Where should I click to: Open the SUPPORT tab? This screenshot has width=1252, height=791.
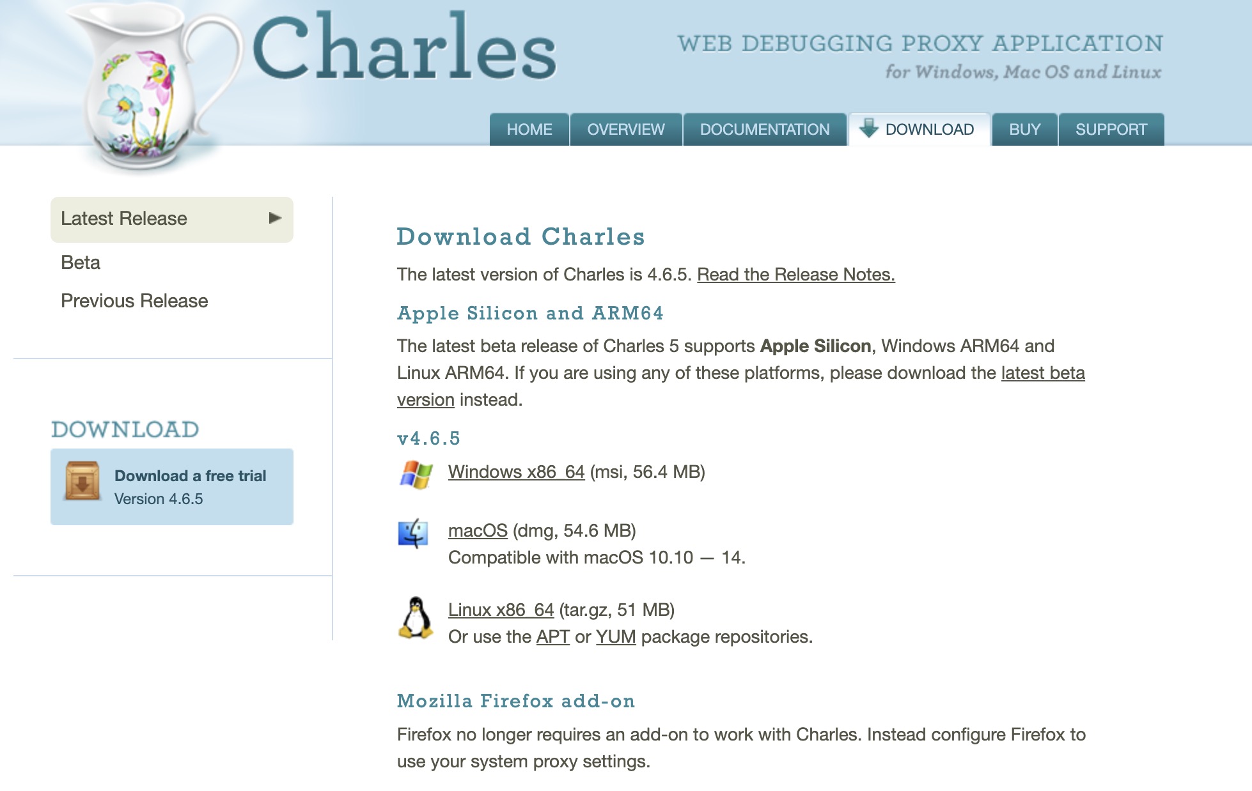coord(1111,130)
